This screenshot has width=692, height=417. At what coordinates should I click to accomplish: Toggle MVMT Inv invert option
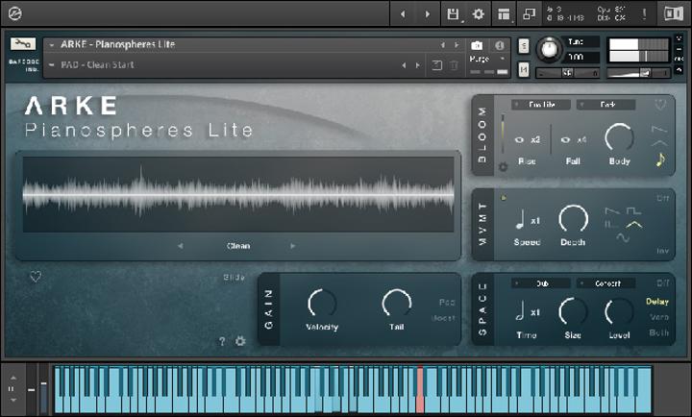point(662,251)
